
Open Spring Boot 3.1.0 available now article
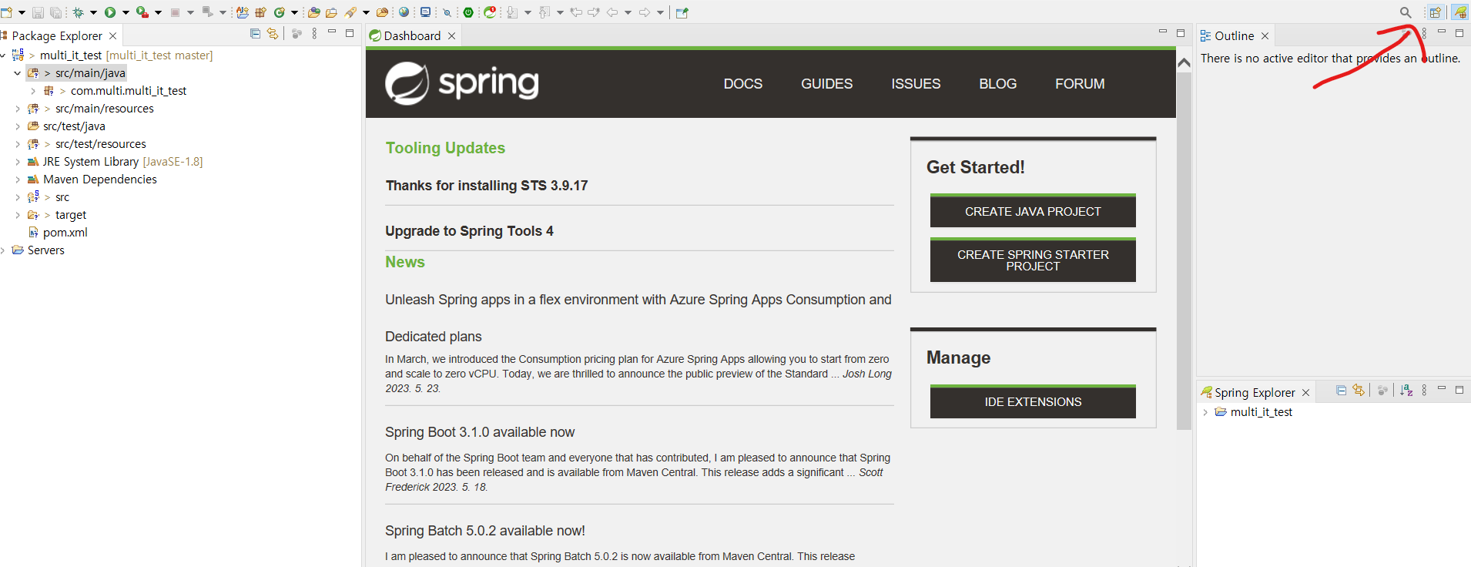[x=480, y=432]
